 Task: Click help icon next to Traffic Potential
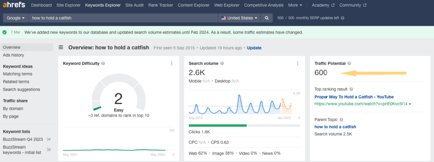[349, 63]
